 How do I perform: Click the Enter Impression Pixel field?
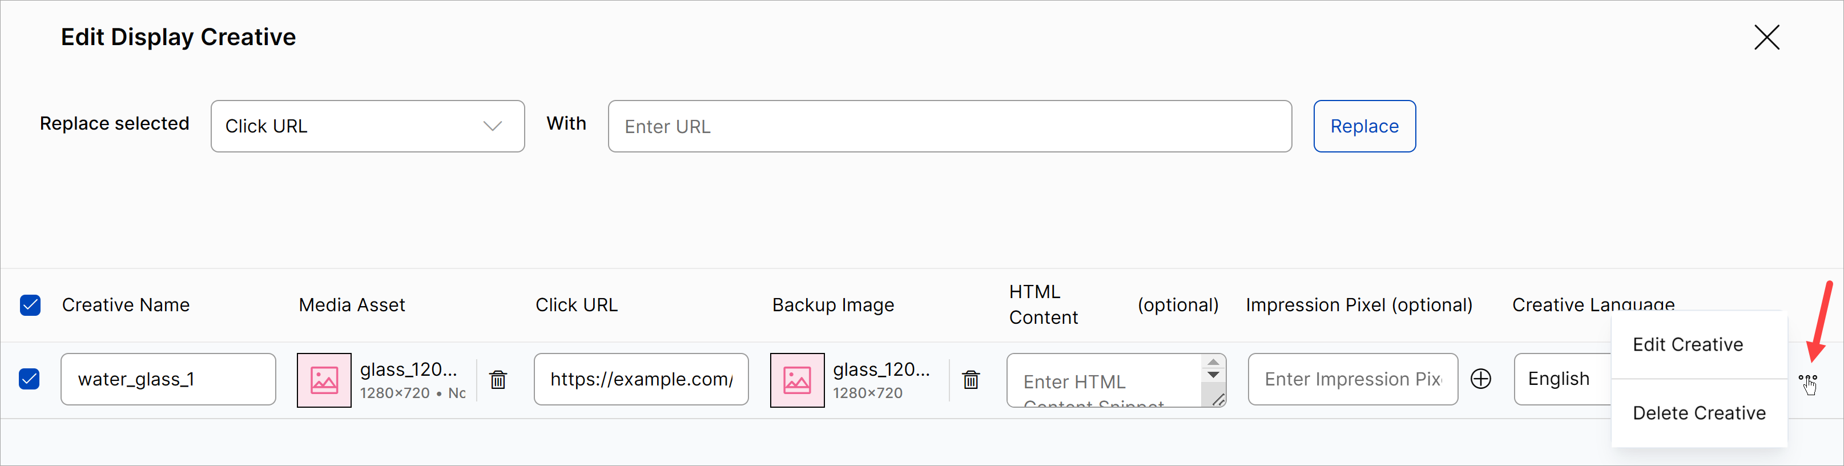pyautogui.click(x=1352, y=379)
